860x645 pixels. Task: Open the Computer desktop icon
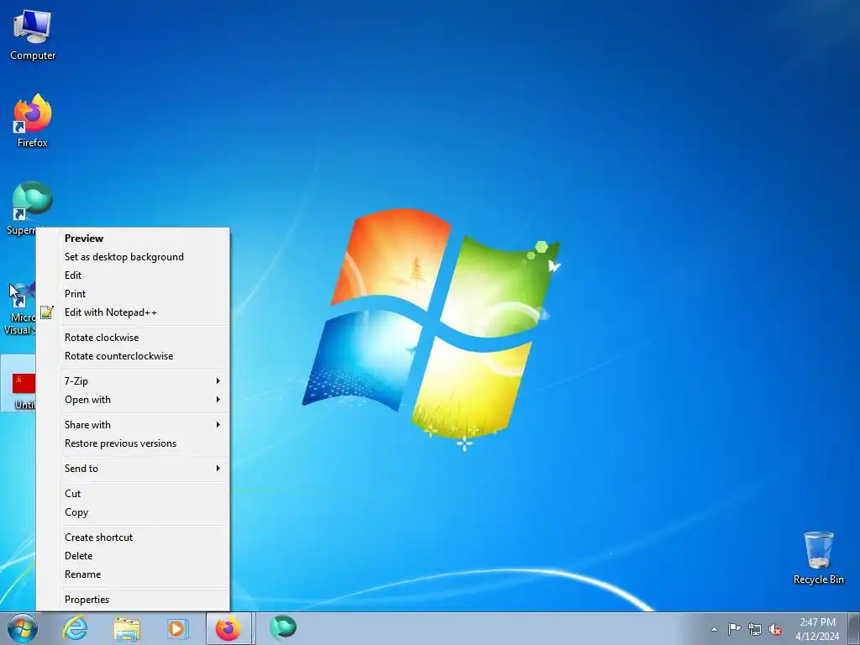tap(33, 34)
